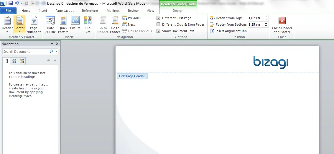Open the Review tab

(133, 10)
